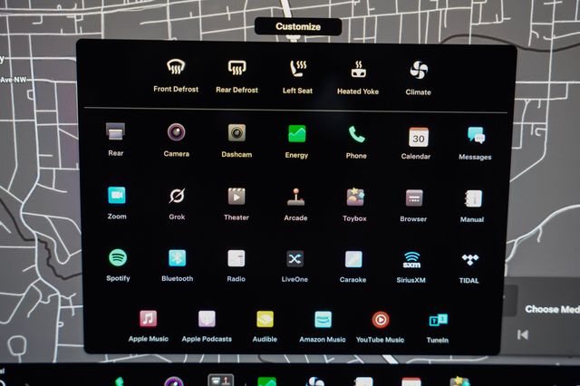Screen dimensions: 580x386
Task: Tap the Left Seat heater icon
Action: 298,69
